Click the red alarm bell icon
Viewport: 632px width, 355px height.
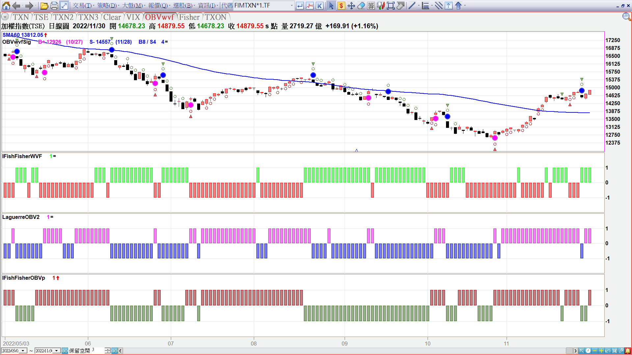coord(628,351)
